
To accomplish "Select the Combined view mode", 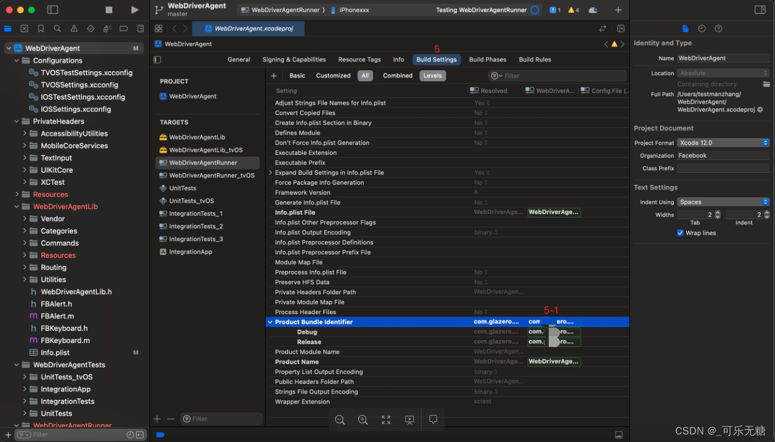I will coord(398,75).
